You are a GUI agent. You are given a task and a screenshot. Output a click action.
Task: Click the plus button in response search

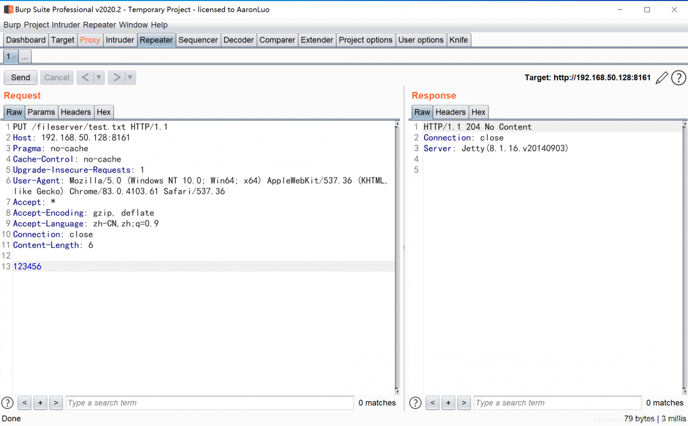click(x=448, y=402)
